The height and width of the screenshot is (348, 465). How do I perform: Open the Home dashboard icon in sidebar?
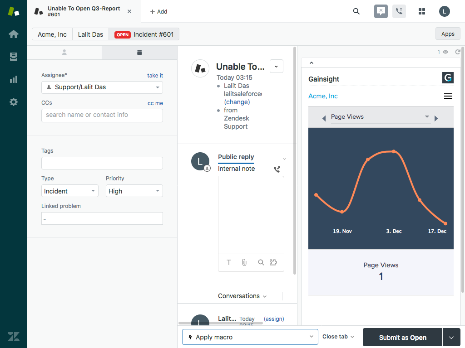(x=14, y=34)
